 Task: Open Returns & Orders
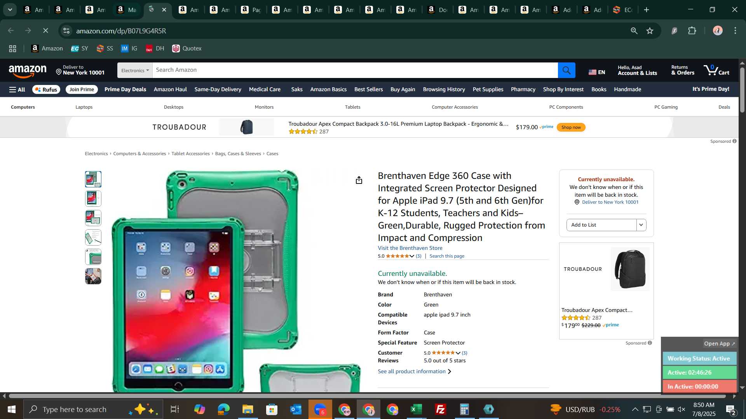683,70
